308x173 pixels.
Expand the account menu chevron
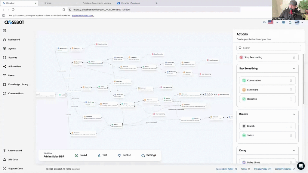[302, 22]
